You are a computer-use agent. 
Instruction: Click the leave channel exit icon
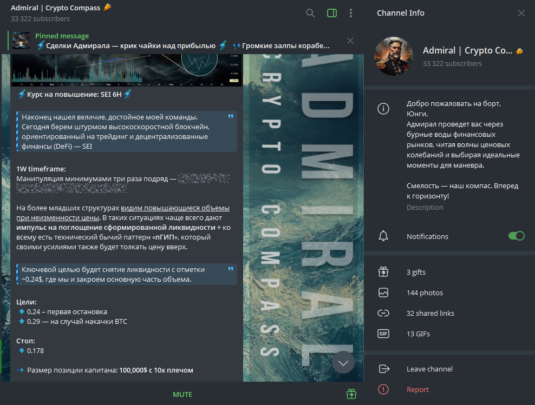click(x=384, y=369)
